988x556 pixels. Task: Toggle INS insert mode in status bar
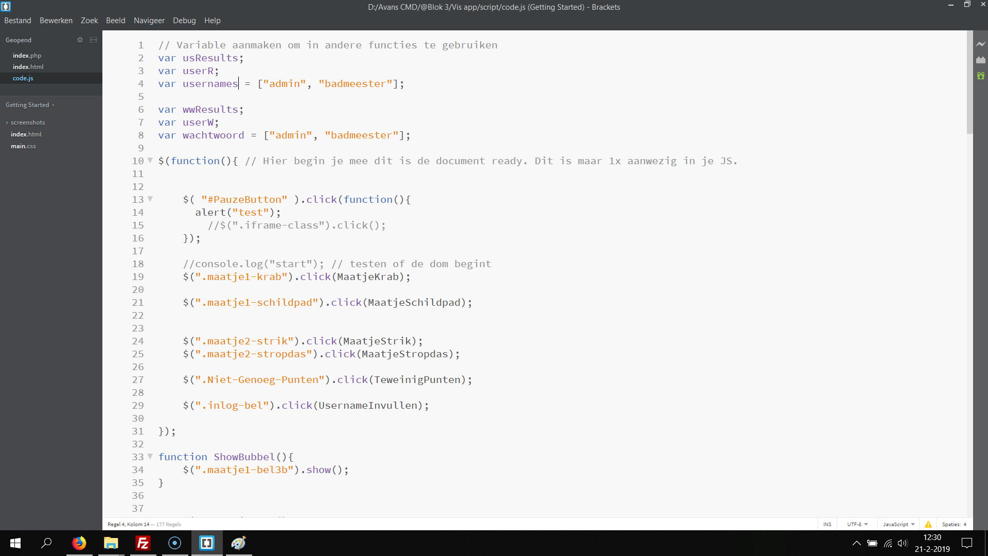[827, 524]
